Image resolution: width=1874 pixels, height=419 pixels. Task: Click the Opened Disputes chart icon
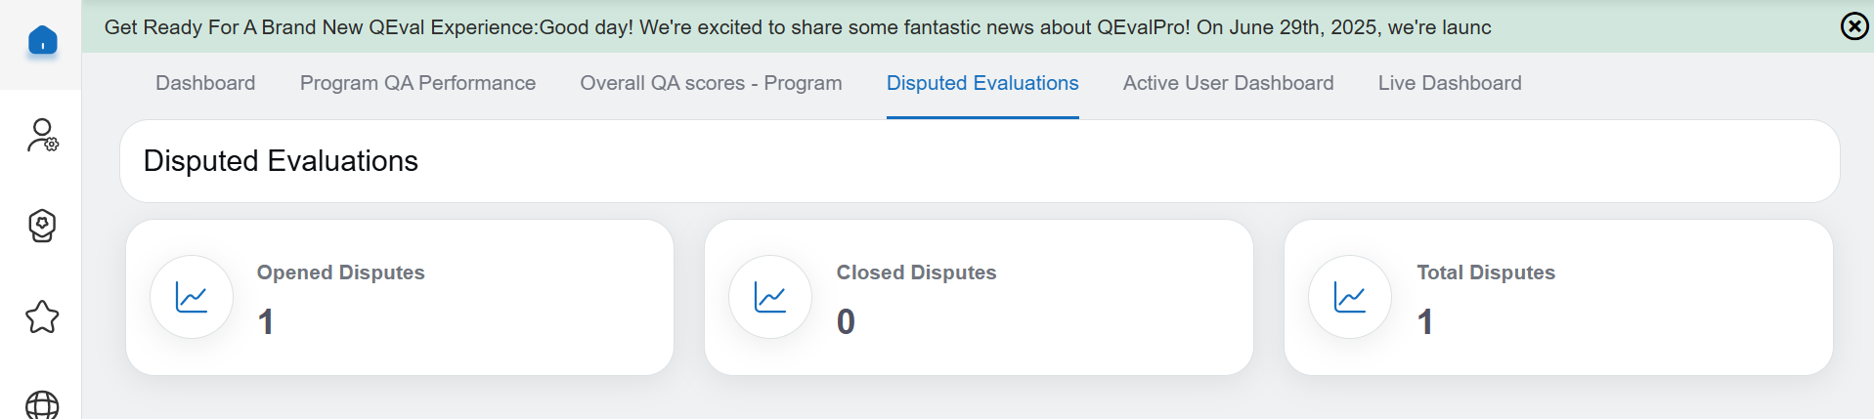192,297
